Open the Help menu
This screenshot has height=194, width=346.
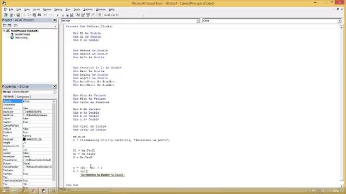coord(112,10)
